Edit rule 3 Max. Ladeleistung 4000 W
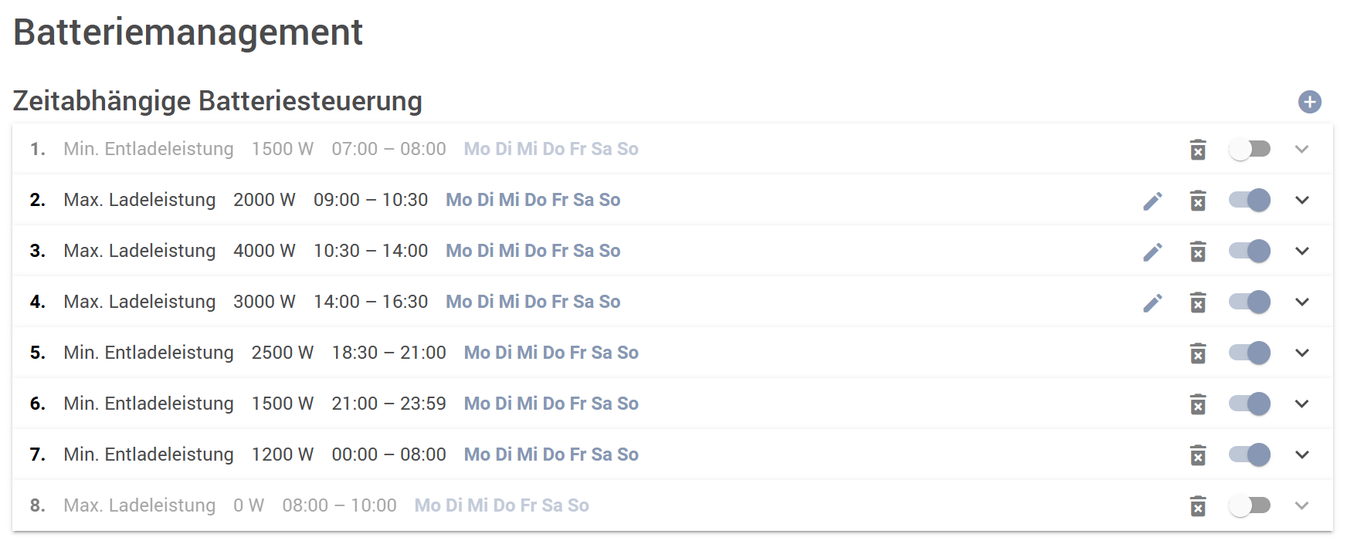The width and height of the screenshot is (1347, 544). click(x=1152, y=252)
